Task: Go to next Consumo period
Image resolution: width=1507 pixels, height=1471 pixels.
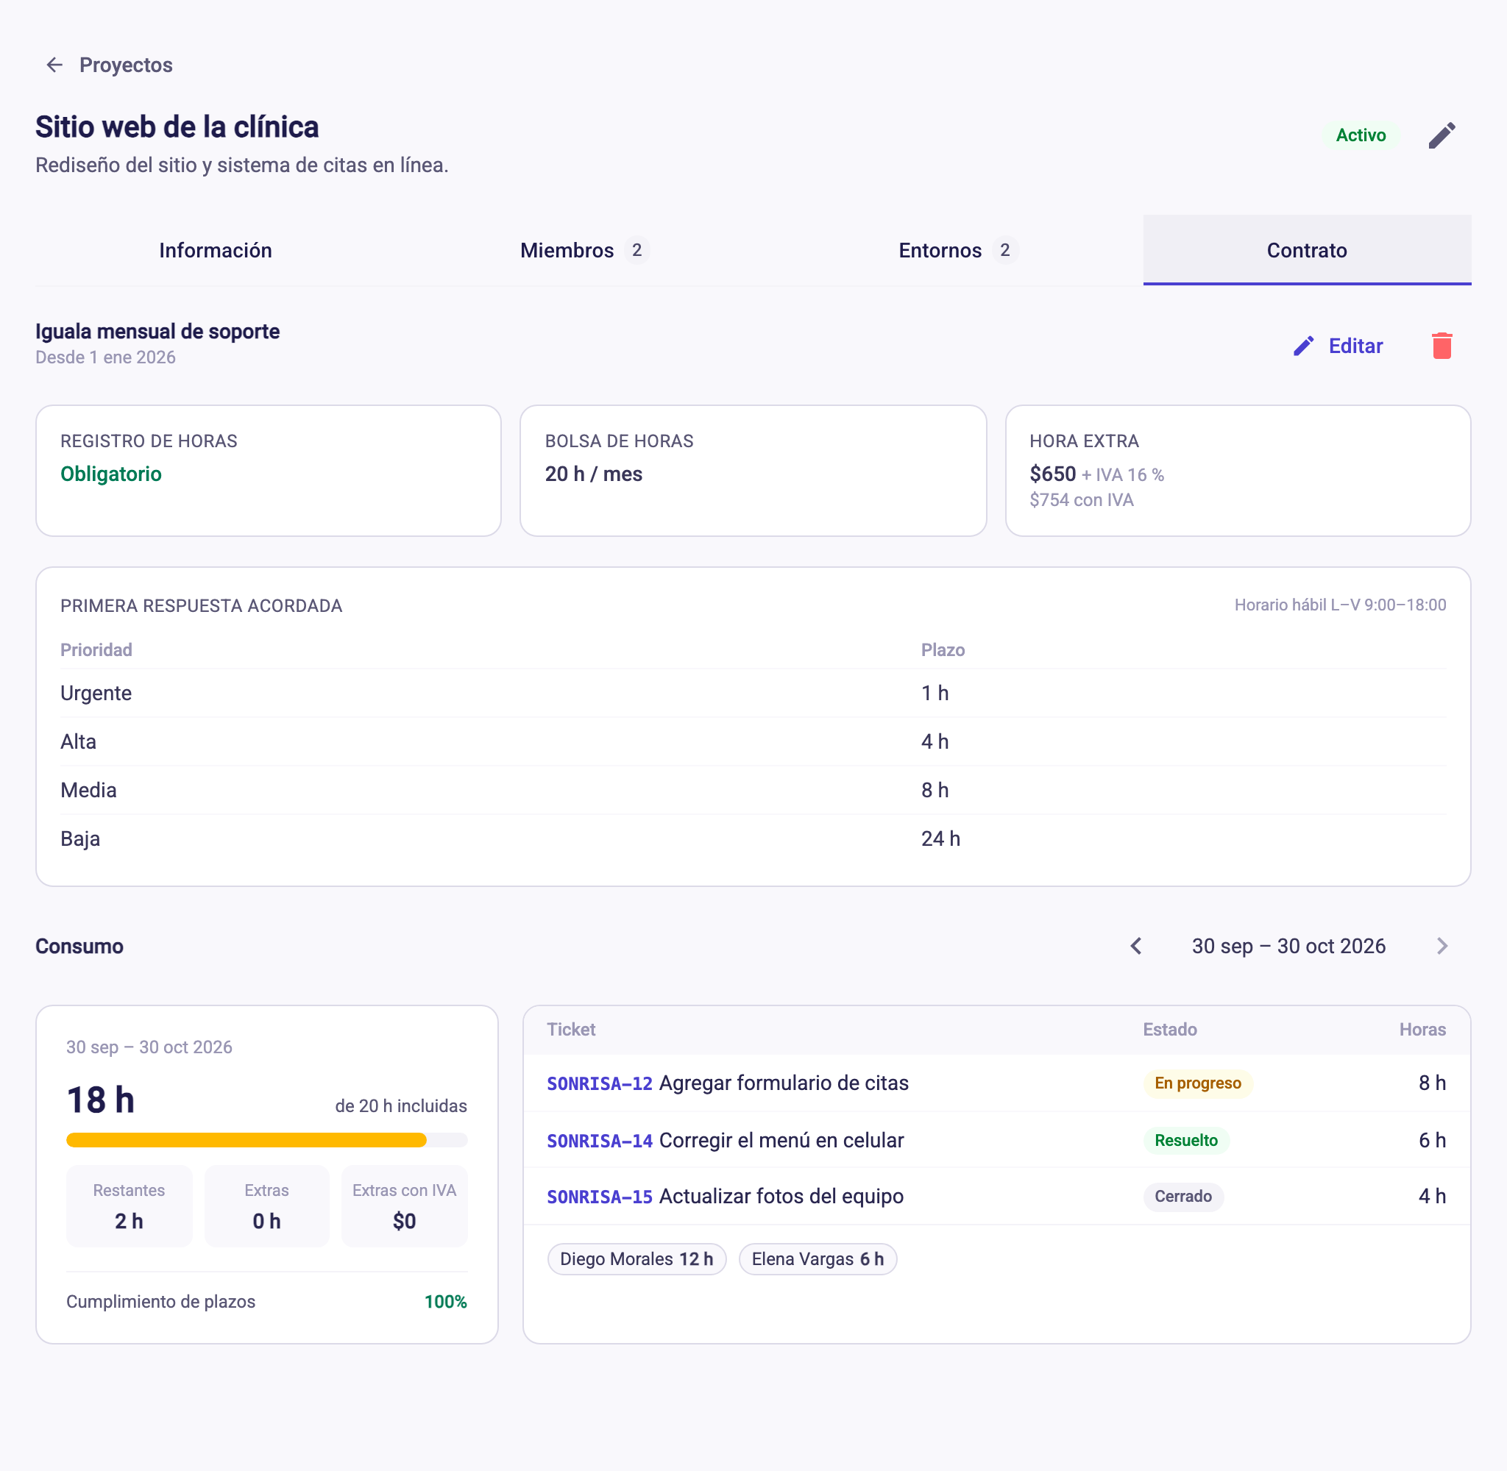Action: (1442, 947)
